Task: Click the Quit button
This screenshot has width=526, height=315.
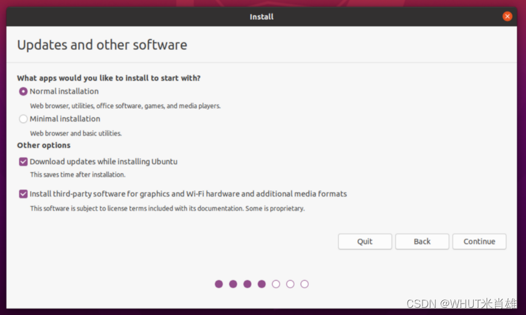Action: click(x=365, y=242)
